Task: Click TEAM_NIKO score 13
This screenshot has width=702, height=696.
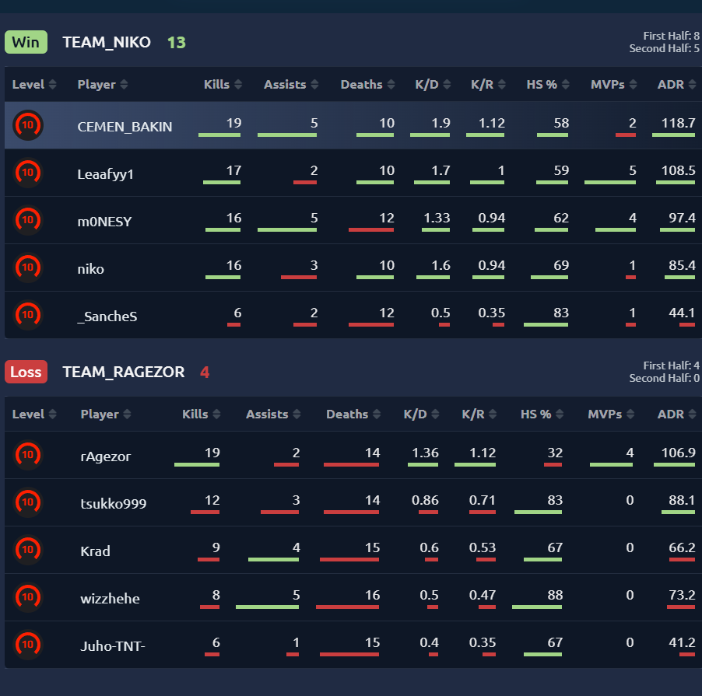Action: pos(177,43)
